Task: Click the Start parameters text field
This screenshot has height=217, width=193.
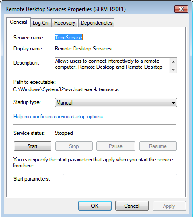Action: click(120, 179)
